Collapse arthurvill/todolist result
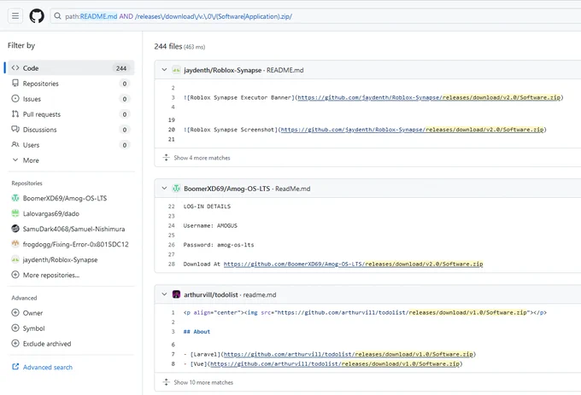The width and height of the screenshot is (581, 395). coord(164,294)
